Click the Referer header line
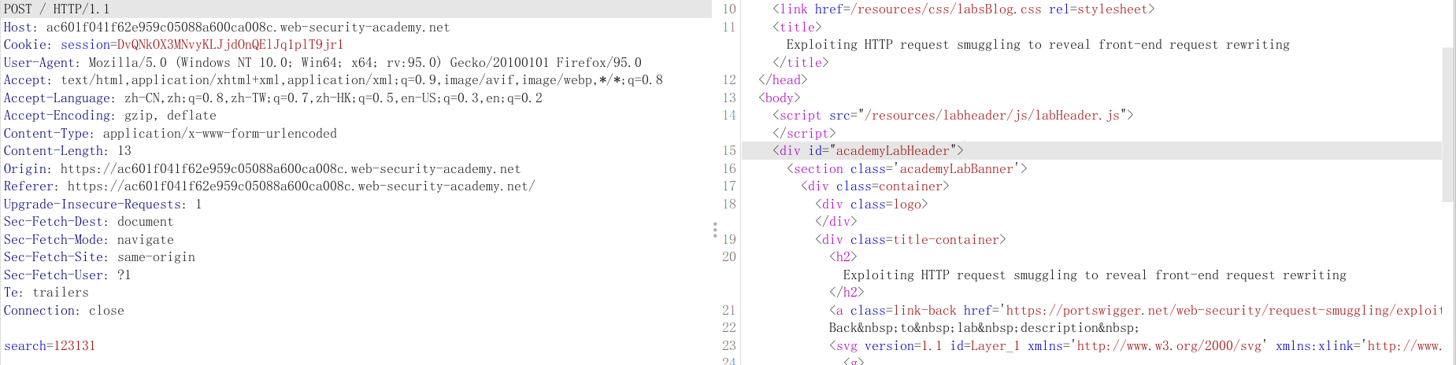Viewport: 1456px width, 365px height. click(269, 186)
